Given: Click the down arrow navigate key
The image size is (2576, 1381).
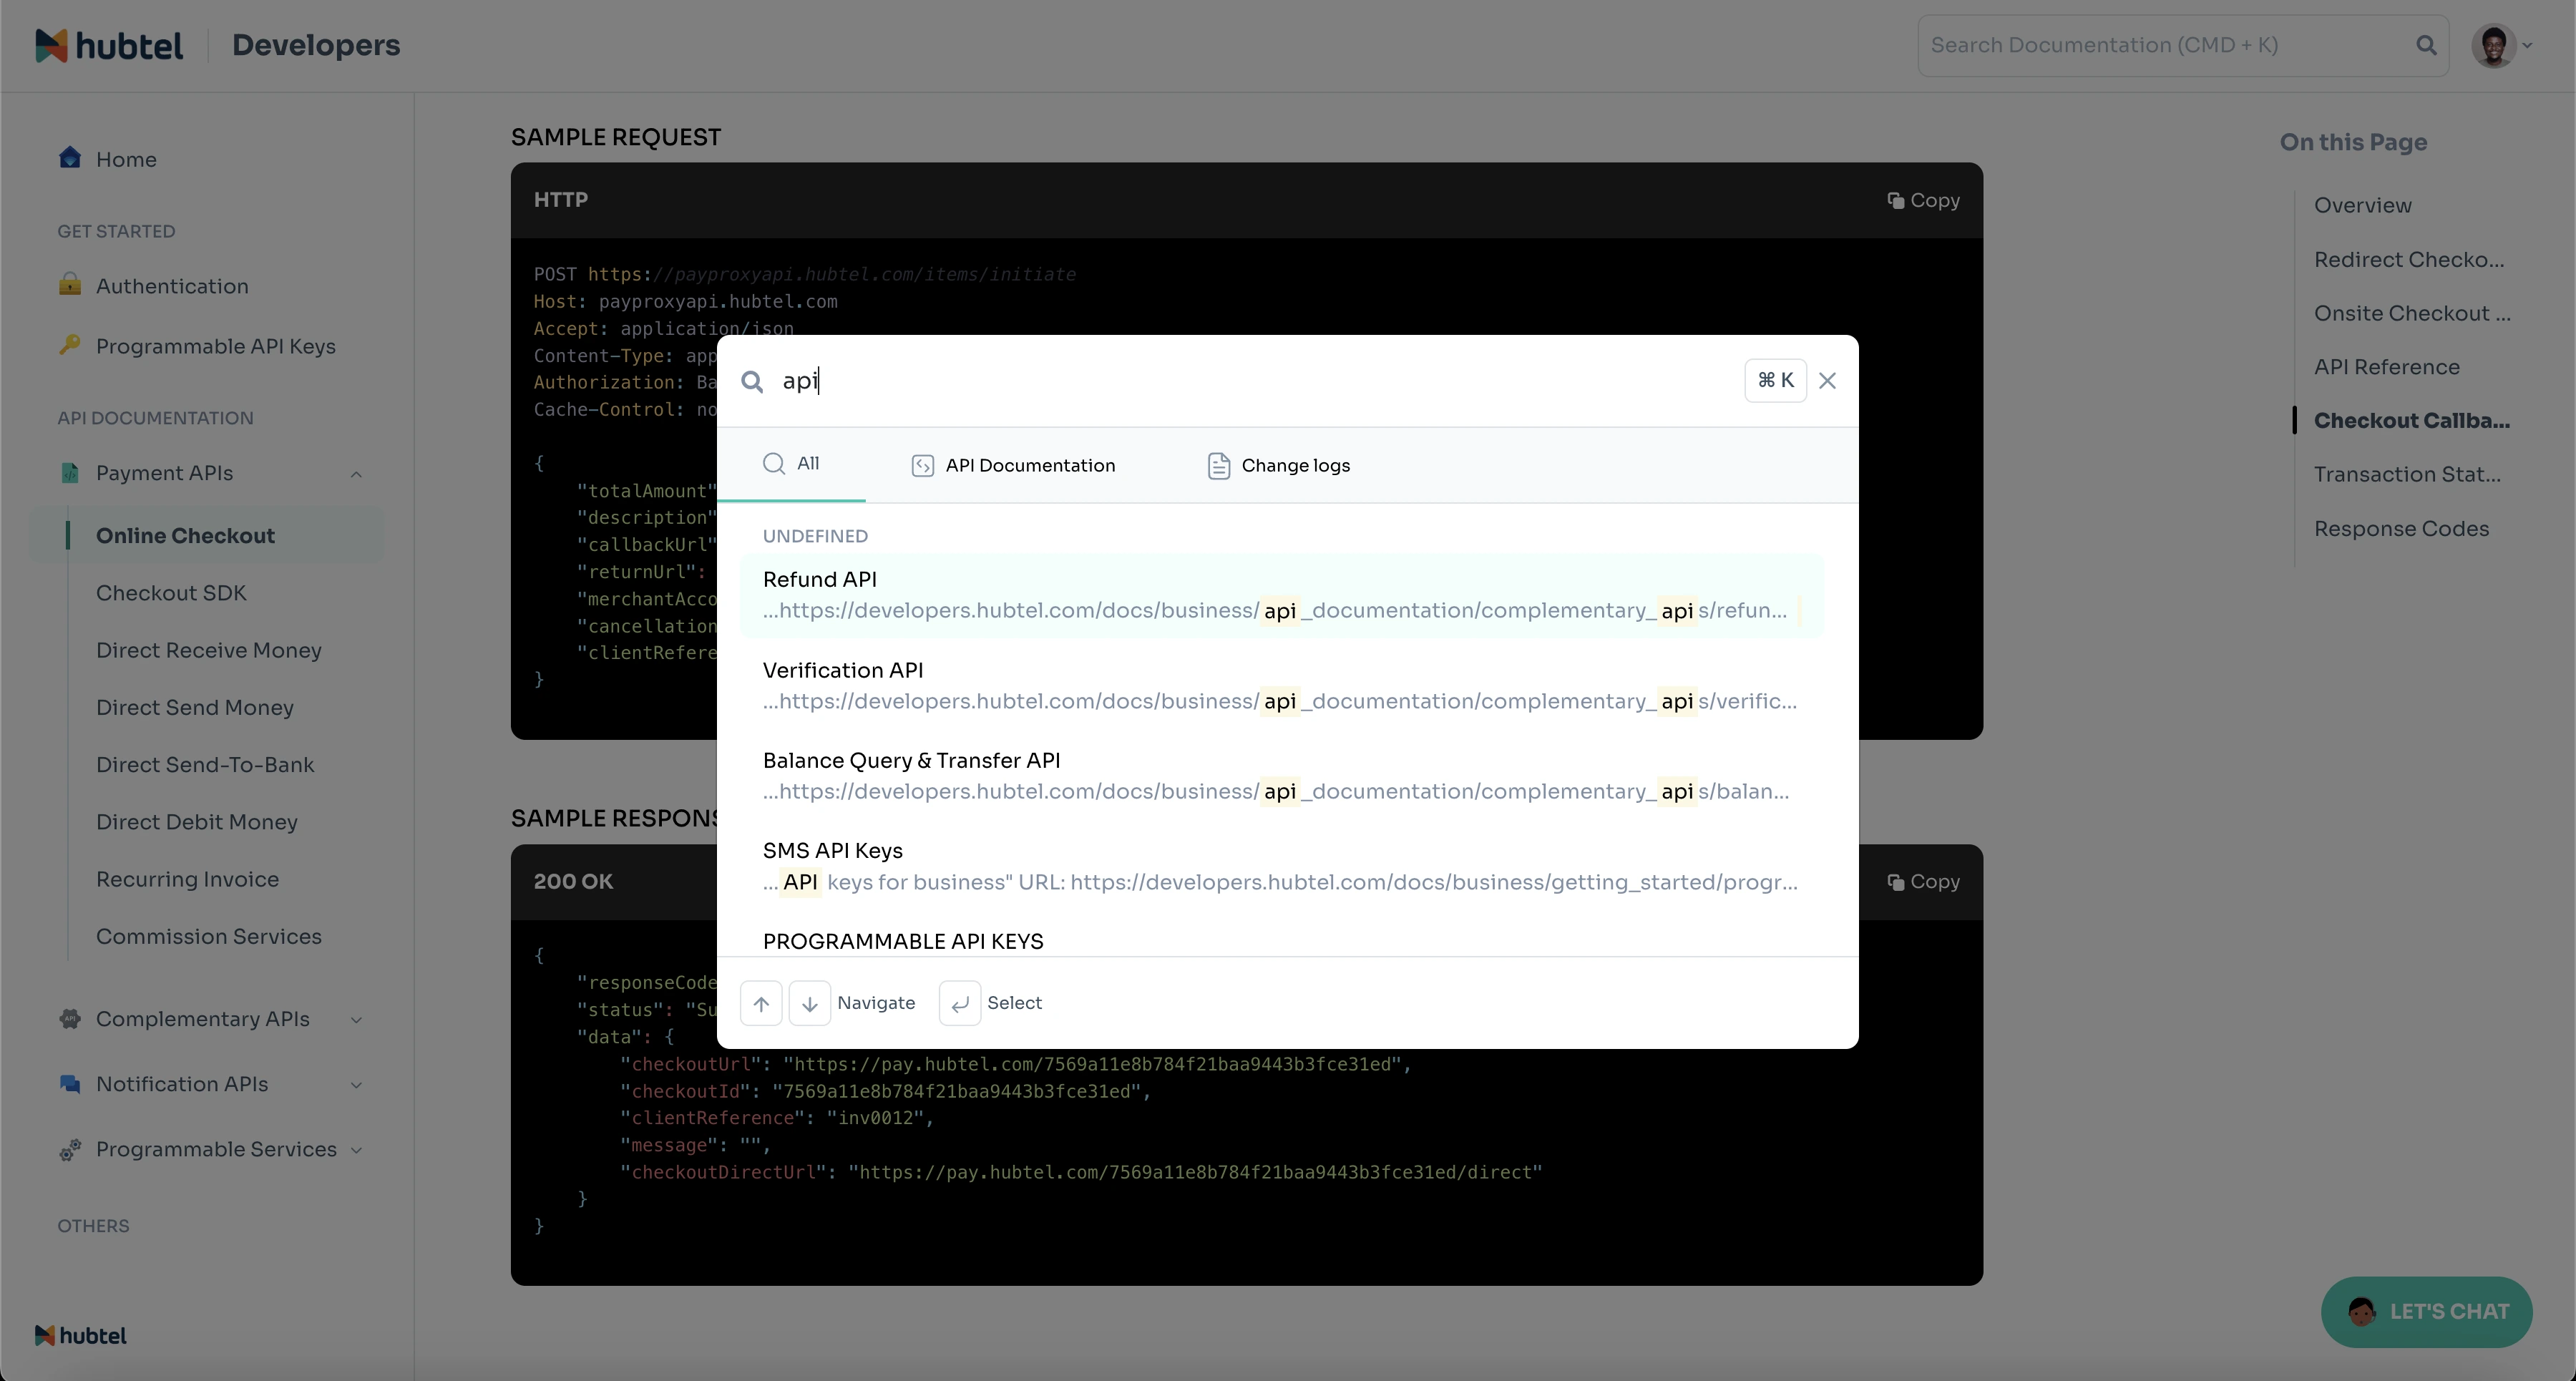Looking at the screenshot, I should [x=810, y=1003].
